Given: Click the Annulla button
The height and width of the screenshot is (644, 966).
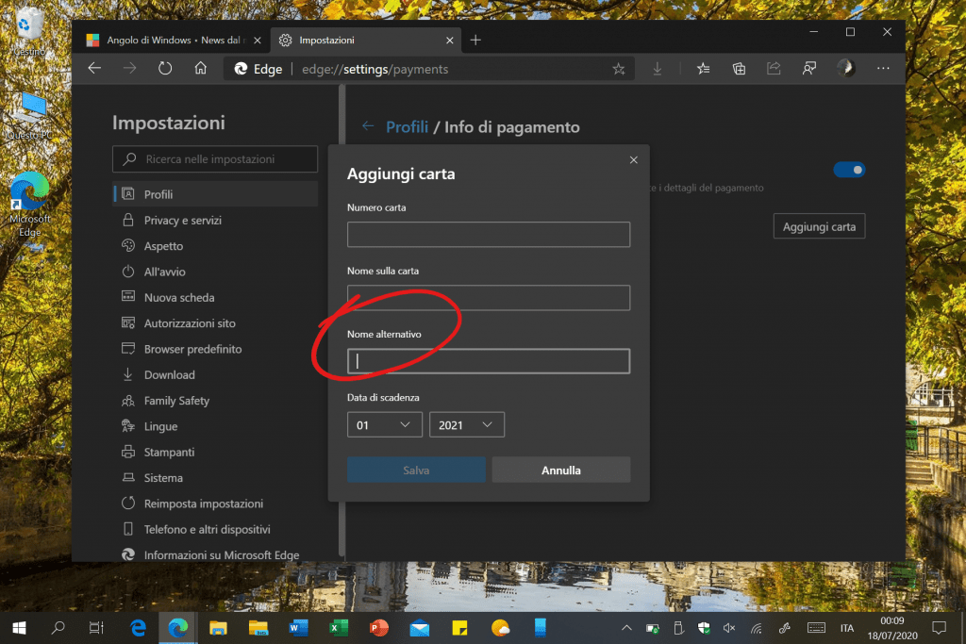Looking at the screenshot, I should coord(561,470).
